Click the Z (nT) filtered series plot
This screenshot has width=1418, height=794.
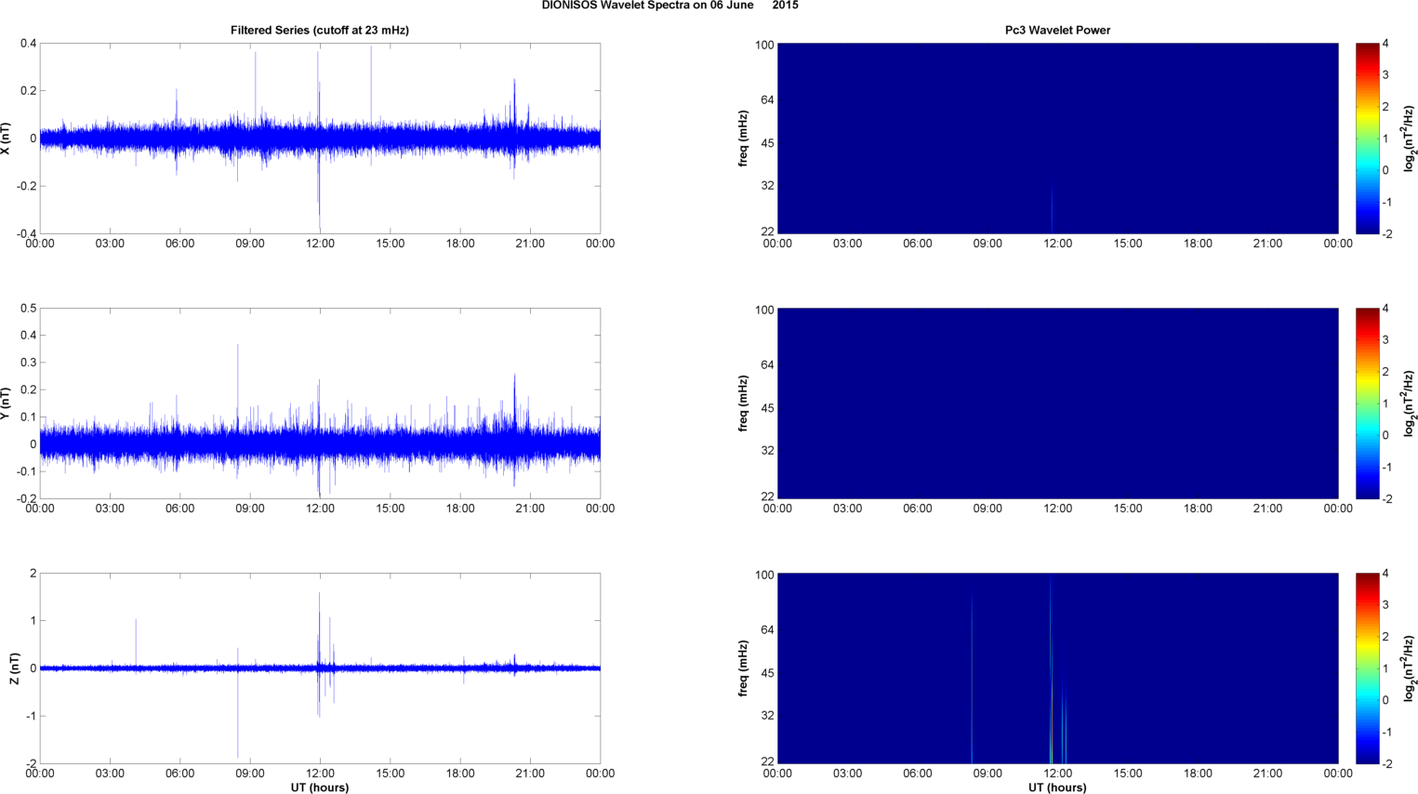[320, 668]
